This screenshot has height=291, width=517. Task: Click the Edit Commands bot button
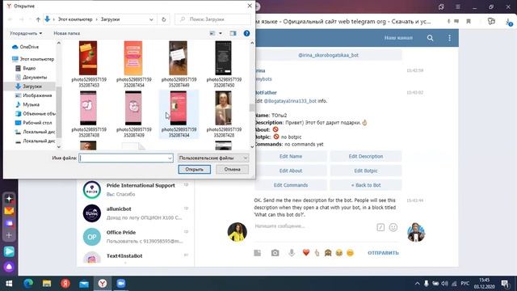tap(291, 185)
